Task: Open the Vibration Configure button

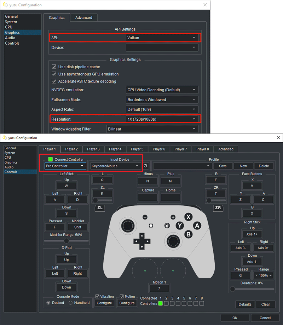Action: click(x=104, y=303)
